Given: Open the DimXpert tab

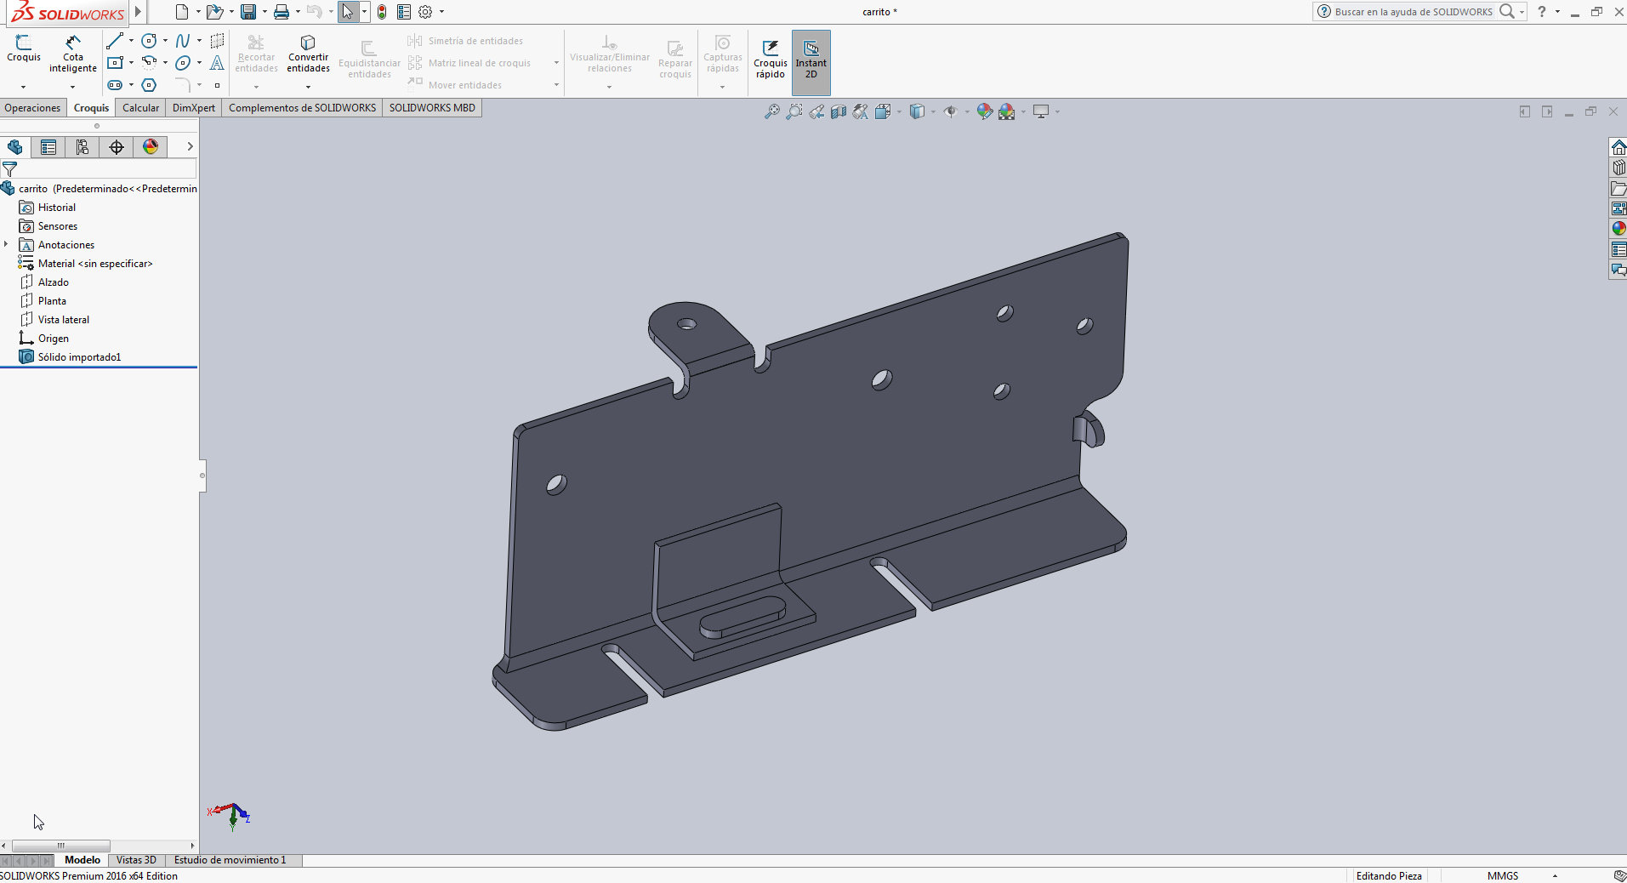Looking at the screenshot, I should 194,108.
